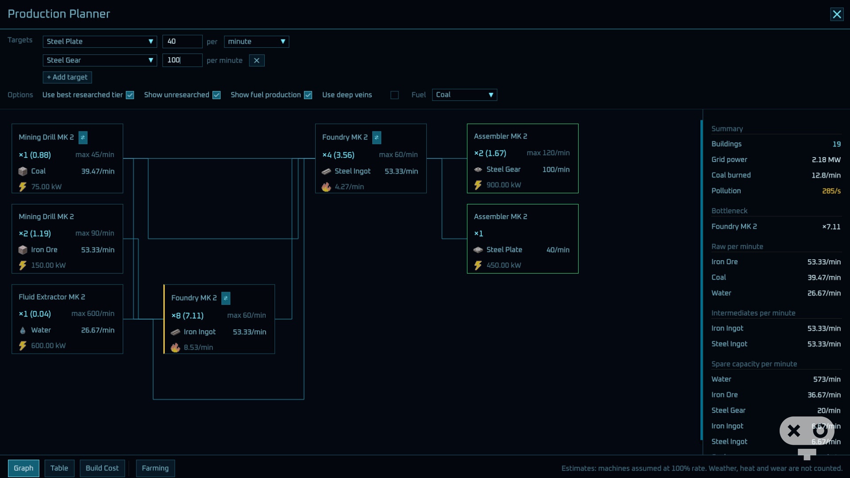
Task: Click swap recipe icon on Steel Ingot foundry
Action: pos(377,138)
